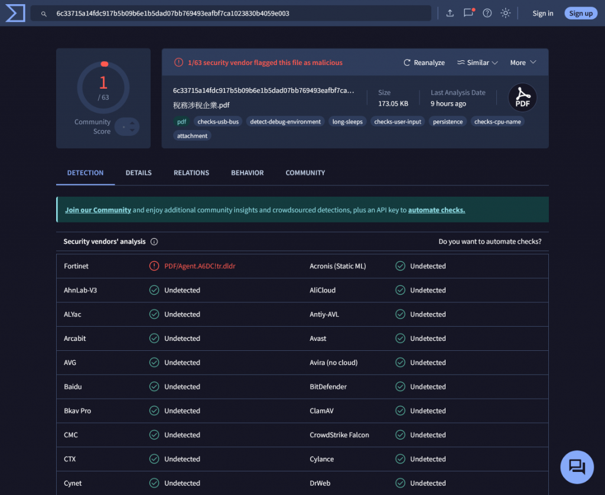
Task: Open the COMMUNITY tab
Action: pos(305,173)
